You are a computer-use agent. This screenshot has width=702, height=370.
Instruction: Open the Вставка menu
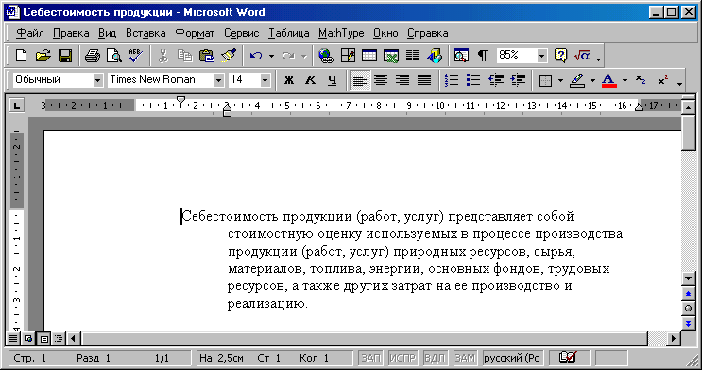(x=146, y=33)
